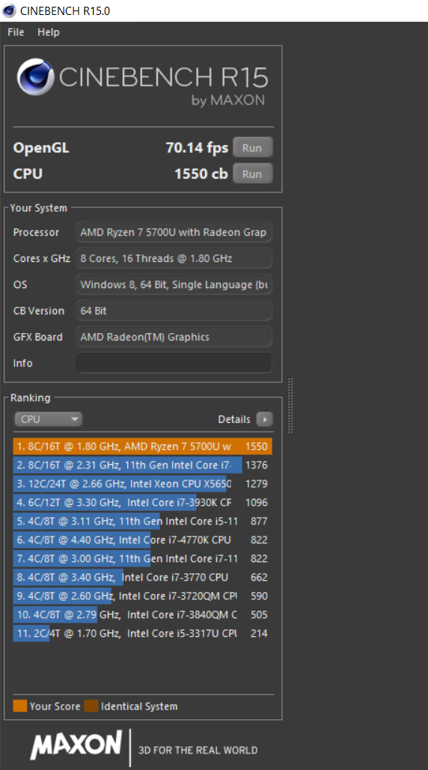Screen dimensions: 428x770
Task: Select the Intel Core i5-3317U ranking row
Action: [x=142, y=633]
